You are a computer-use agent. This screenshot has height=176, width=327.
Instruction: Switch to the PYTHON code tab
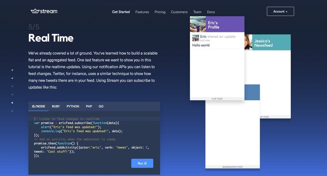pos(73,106)
